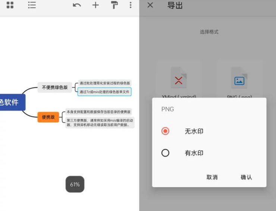Click the 确认 confirm button
276x211 pixels.
tap(246, 177)
